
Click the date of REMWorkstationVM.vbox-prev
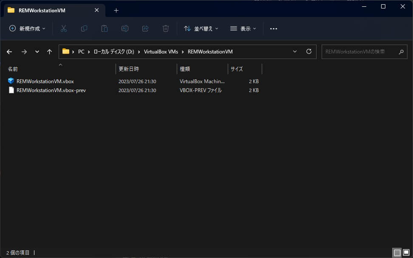click(137, 90)
